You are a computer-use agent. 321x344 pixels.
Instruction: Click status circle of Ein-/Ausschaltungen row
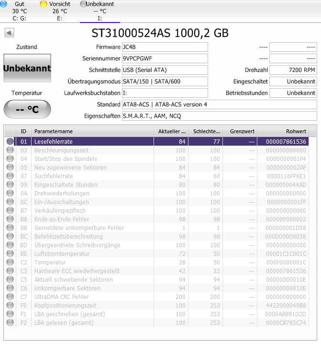pyautogui.click(x=10, y=202)
